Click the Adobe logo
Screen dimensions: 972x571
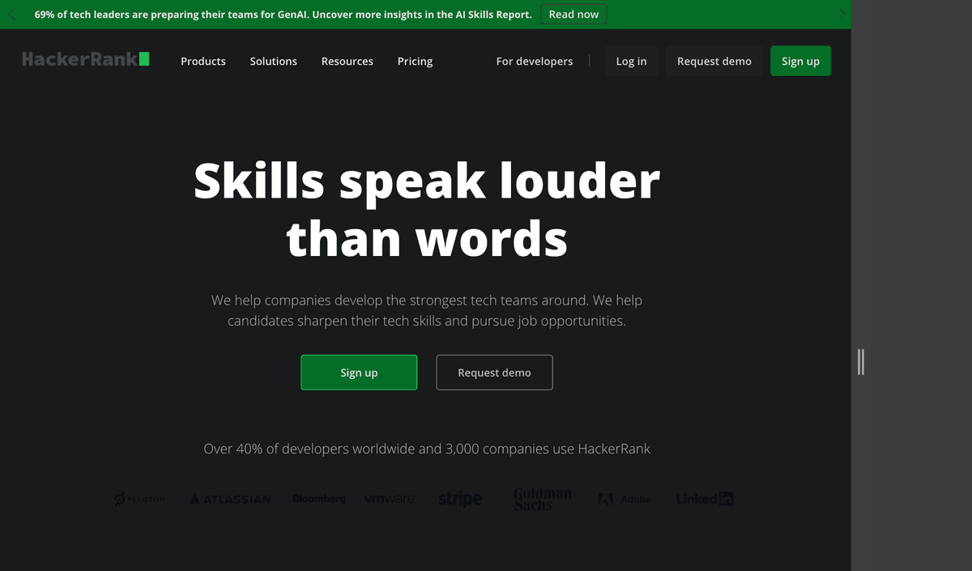pos(625,499)
